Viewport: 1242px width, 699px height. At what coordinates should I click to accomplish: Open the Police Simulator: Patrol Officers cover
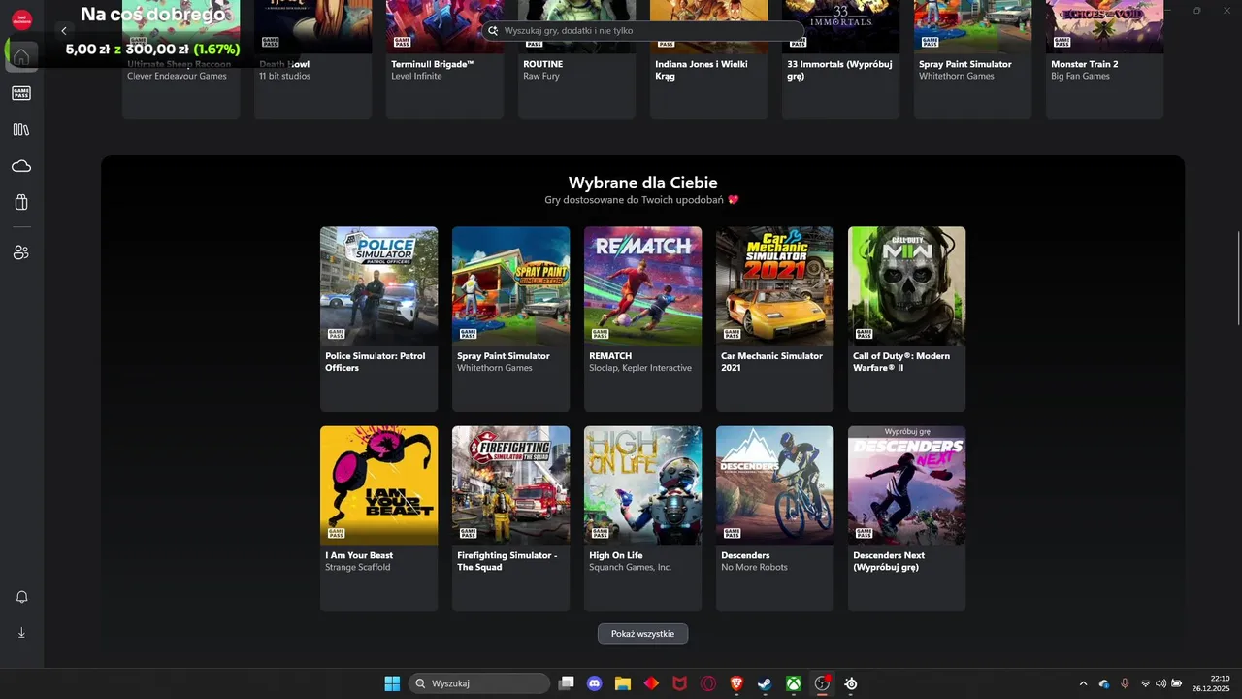tap(378, 285)
